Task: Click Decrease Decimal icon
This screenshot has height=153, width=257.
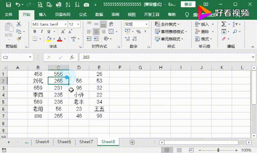Action: pos(134,39)
